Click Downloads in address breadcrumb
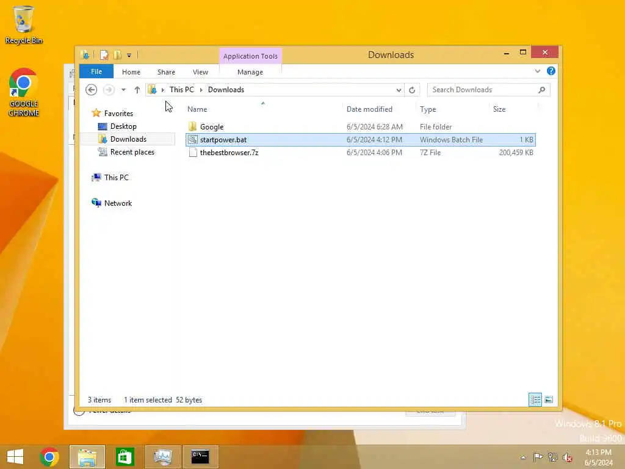The width and height of the screenshot is (625, 469). point(226,90)
